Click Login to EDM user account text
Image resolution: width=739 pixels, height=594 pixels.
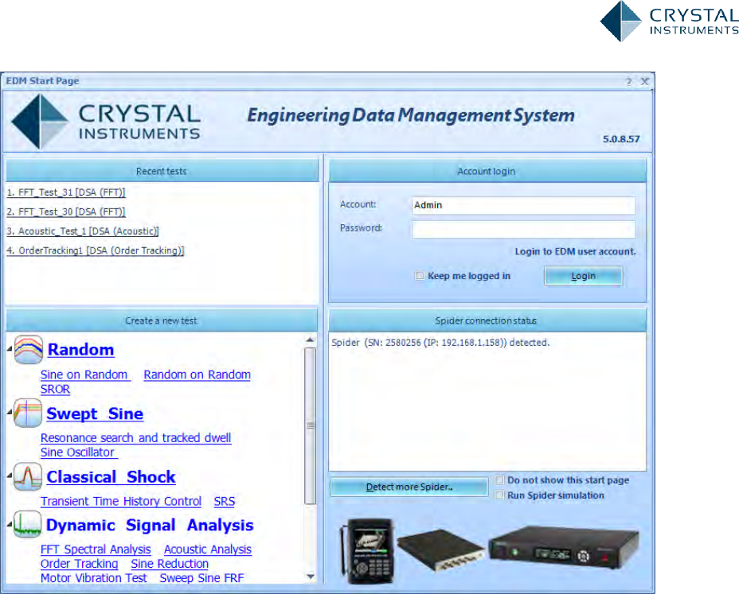tap(575, 251)
